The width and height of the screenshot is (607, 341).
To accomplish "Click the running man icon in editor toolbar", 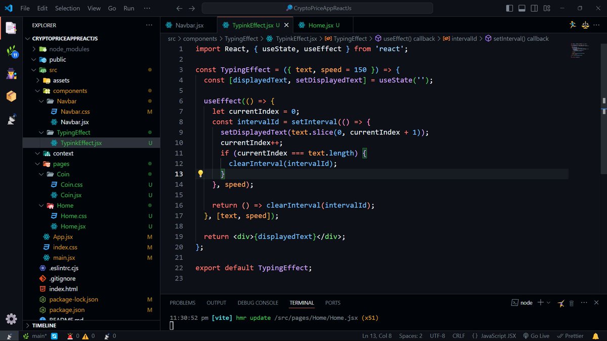I will tap(573, 25).
